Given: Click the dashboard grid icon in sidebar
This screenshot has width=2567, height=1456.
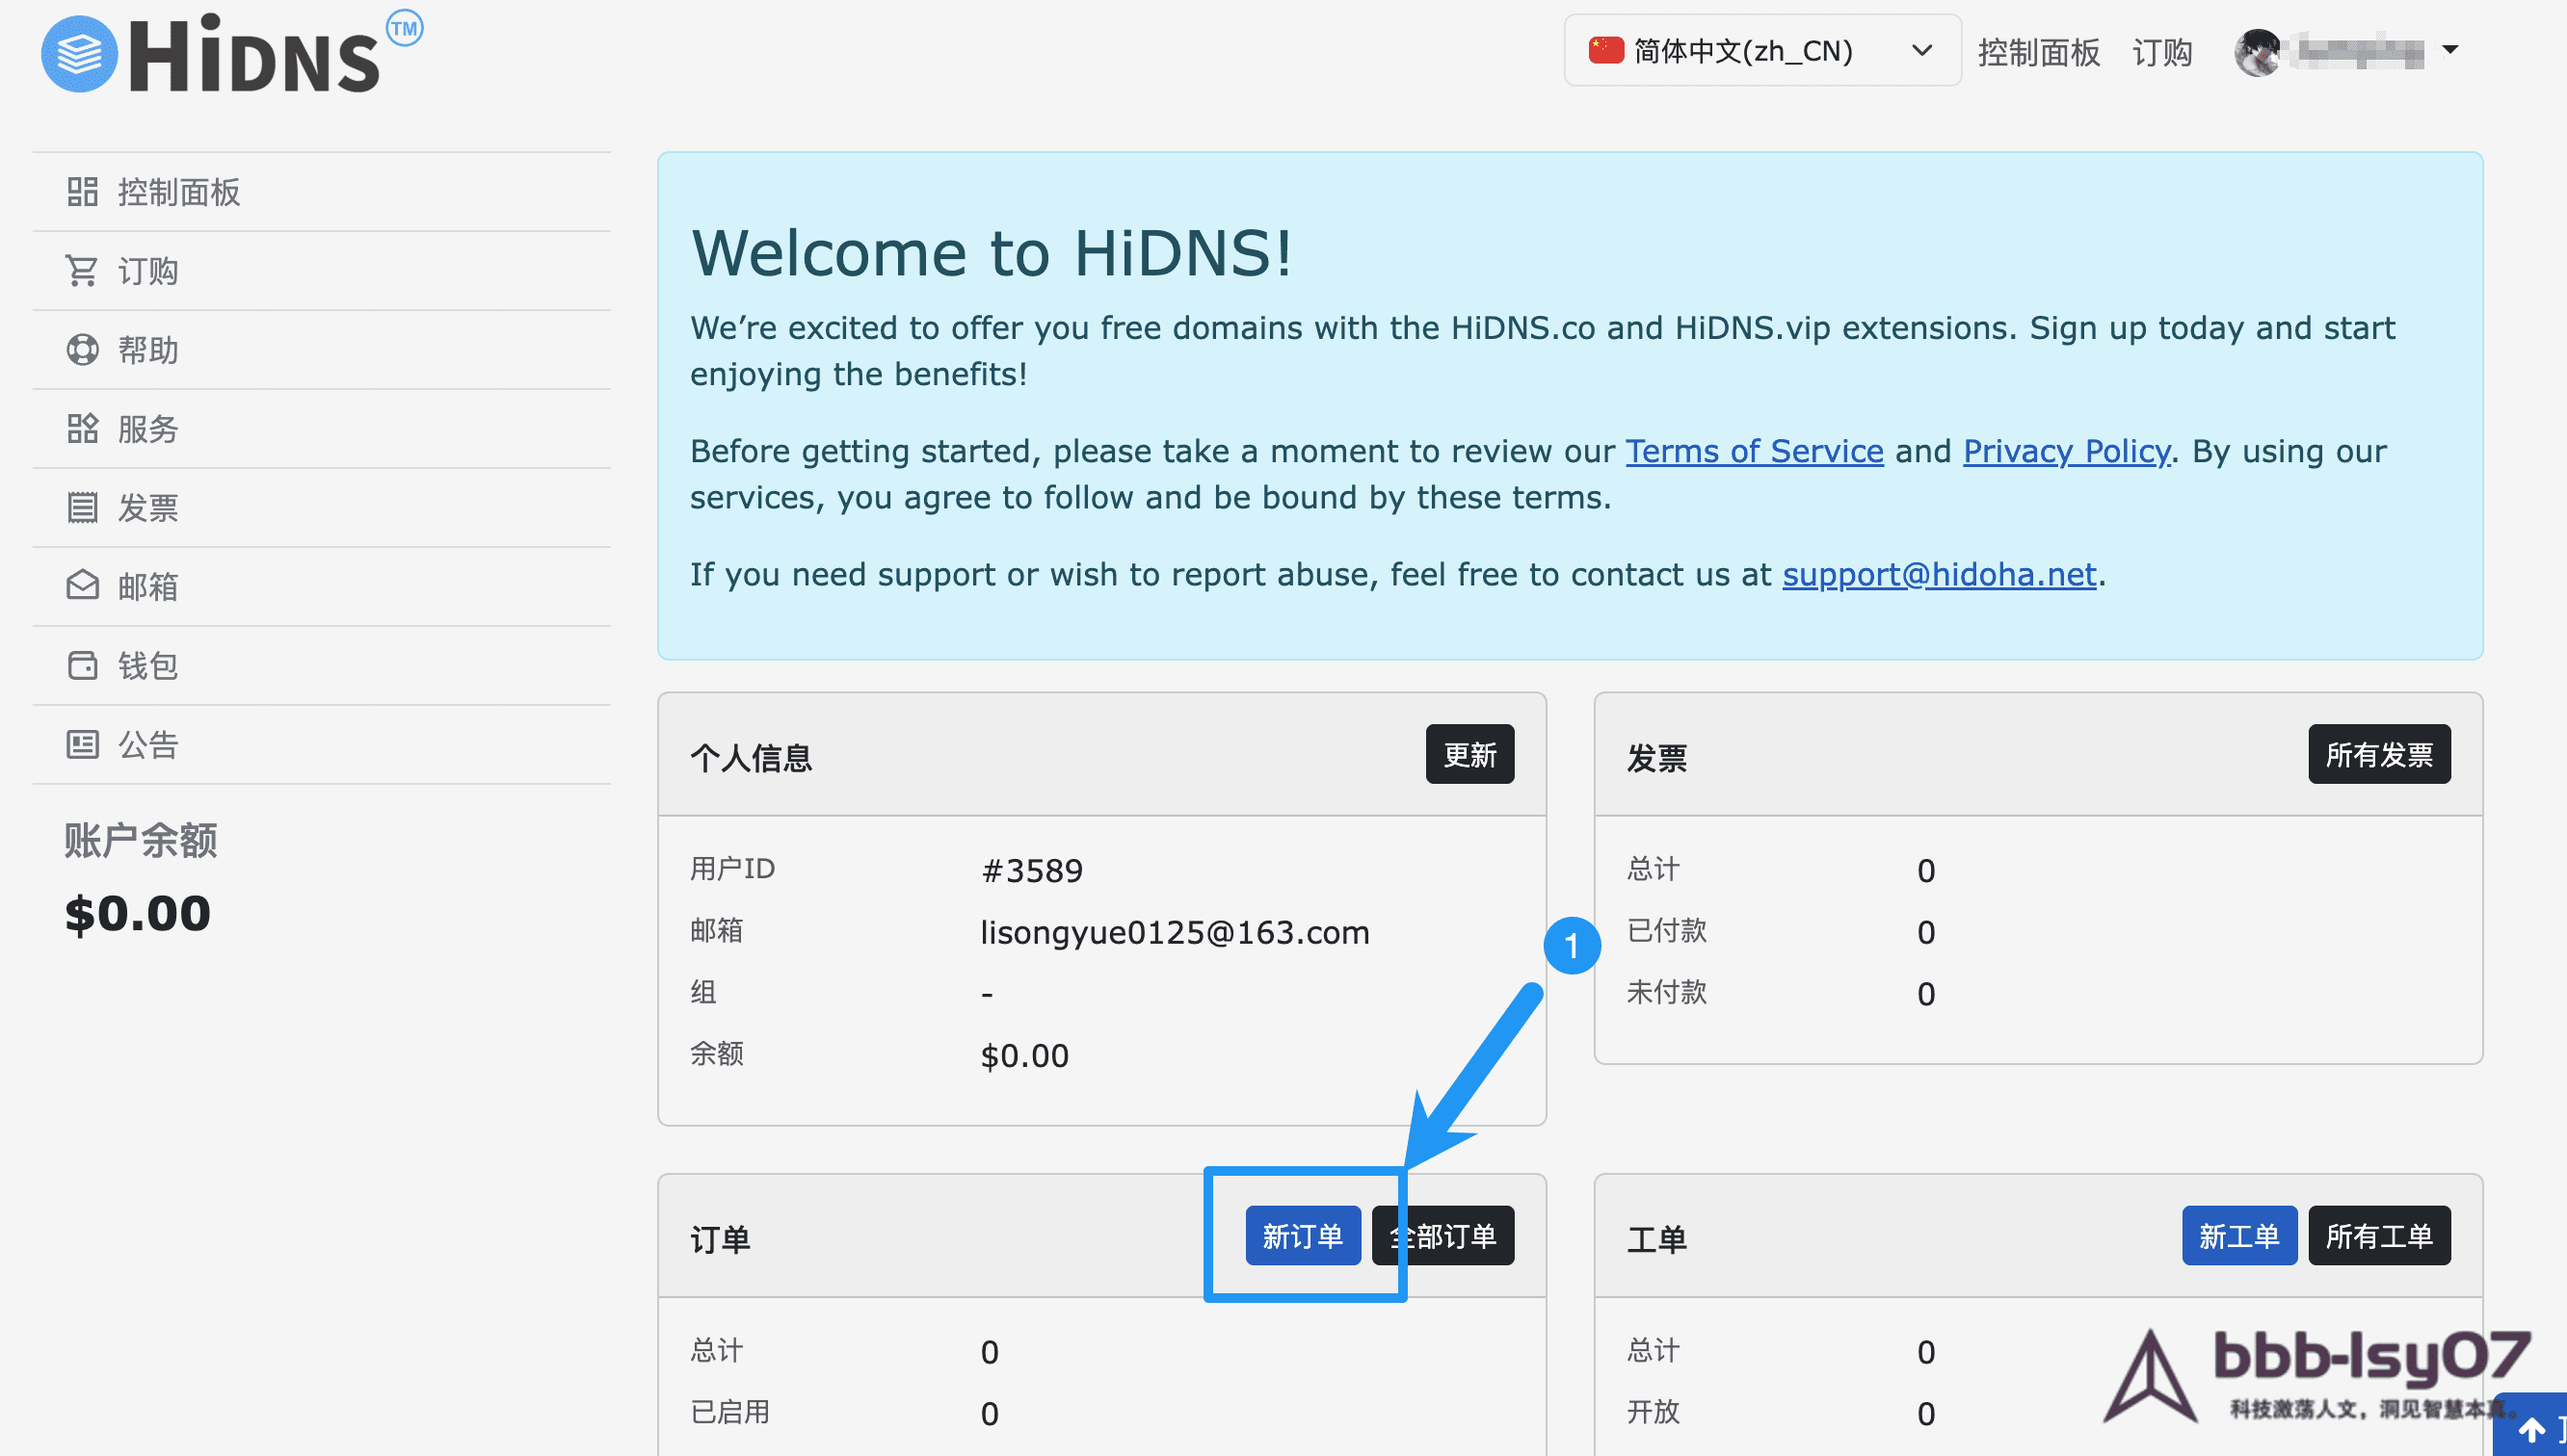Looking at the screenshot, I should (82, 191).
